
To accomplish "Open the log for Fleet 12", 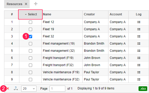I will tap(139, 22).
